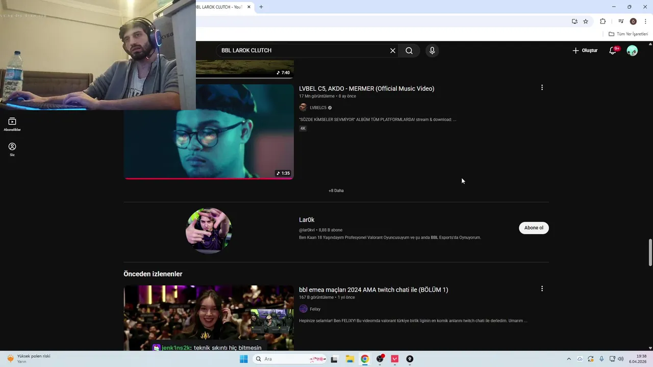Open OBS Studio from the taskbar
The height and width of the screenshot is (367, 653).
(380, 359)
